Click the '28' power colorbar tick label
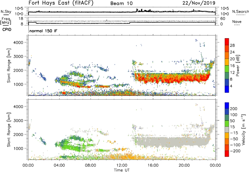The height and width of the screenshot is (172, 249). pyautogui.click(x=232, y=45)
